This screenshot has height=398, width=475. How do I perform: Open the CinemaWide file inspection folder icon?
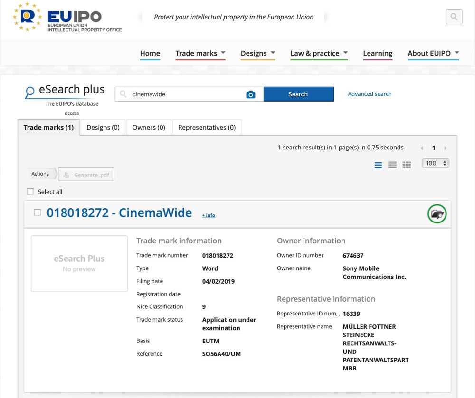(437, 214)
